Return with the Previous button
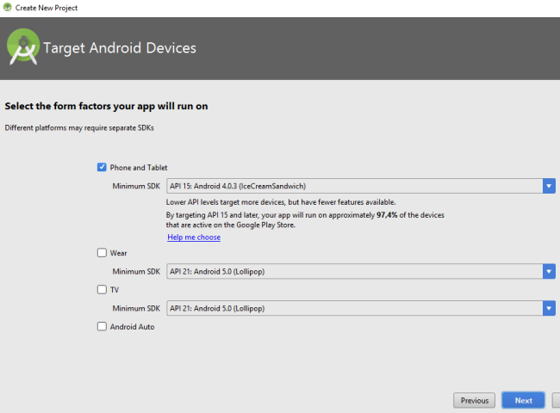The width and height of the screenshot is (560, 413). tap(475, 400)
